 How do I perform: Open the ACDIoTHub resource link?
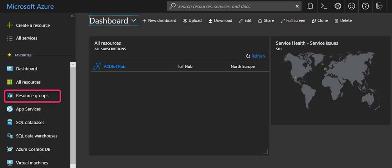click(x=114, y=67)
